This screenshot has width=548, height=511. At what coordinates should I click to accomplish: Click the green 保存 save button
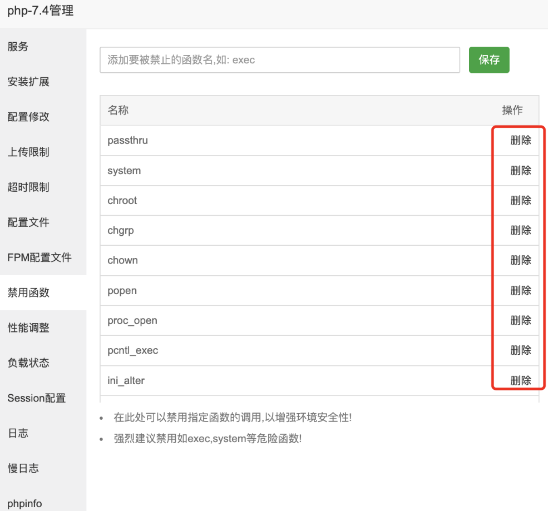(x=488, y=59)
